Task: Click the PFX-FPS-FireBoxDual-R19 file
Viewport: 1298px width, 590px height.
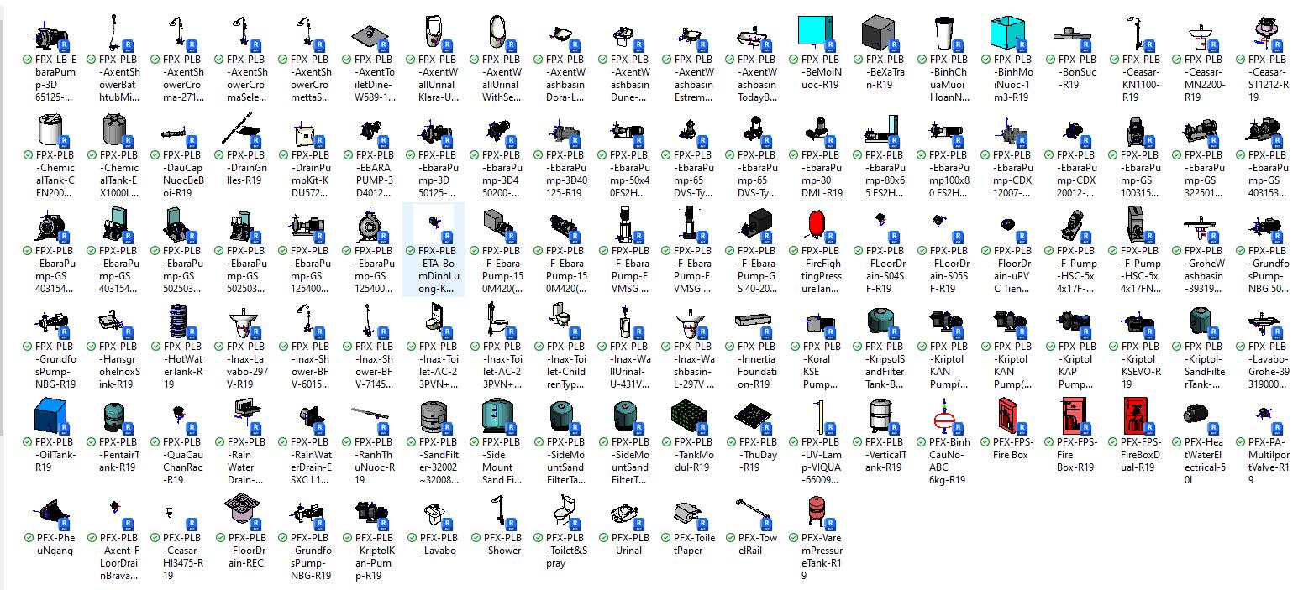Action: [1134, 418]
